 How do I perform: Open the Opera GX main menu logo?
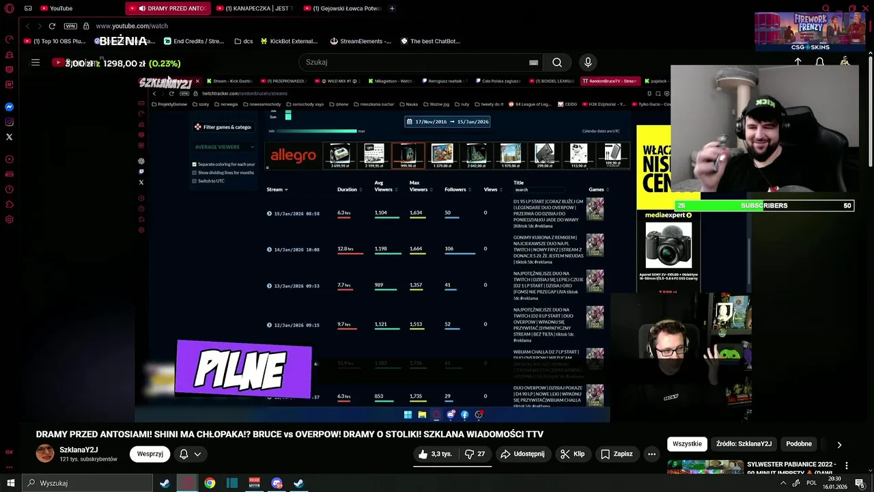(x=9, y=8)
